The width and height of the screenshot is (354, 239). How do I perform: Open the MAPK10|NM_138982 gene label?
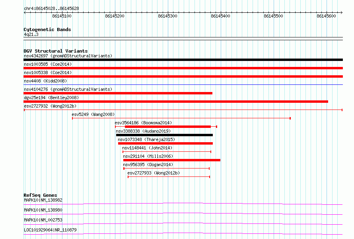[x=43, y=200]
